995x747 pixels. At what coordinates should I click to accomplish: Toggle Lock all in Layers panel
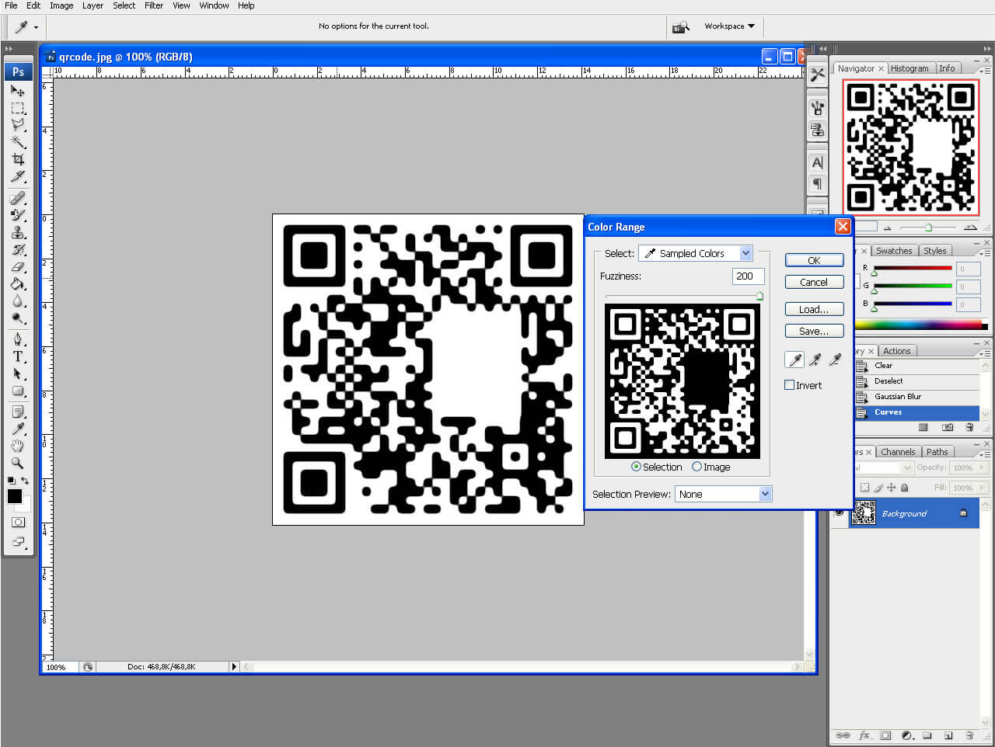904,488
